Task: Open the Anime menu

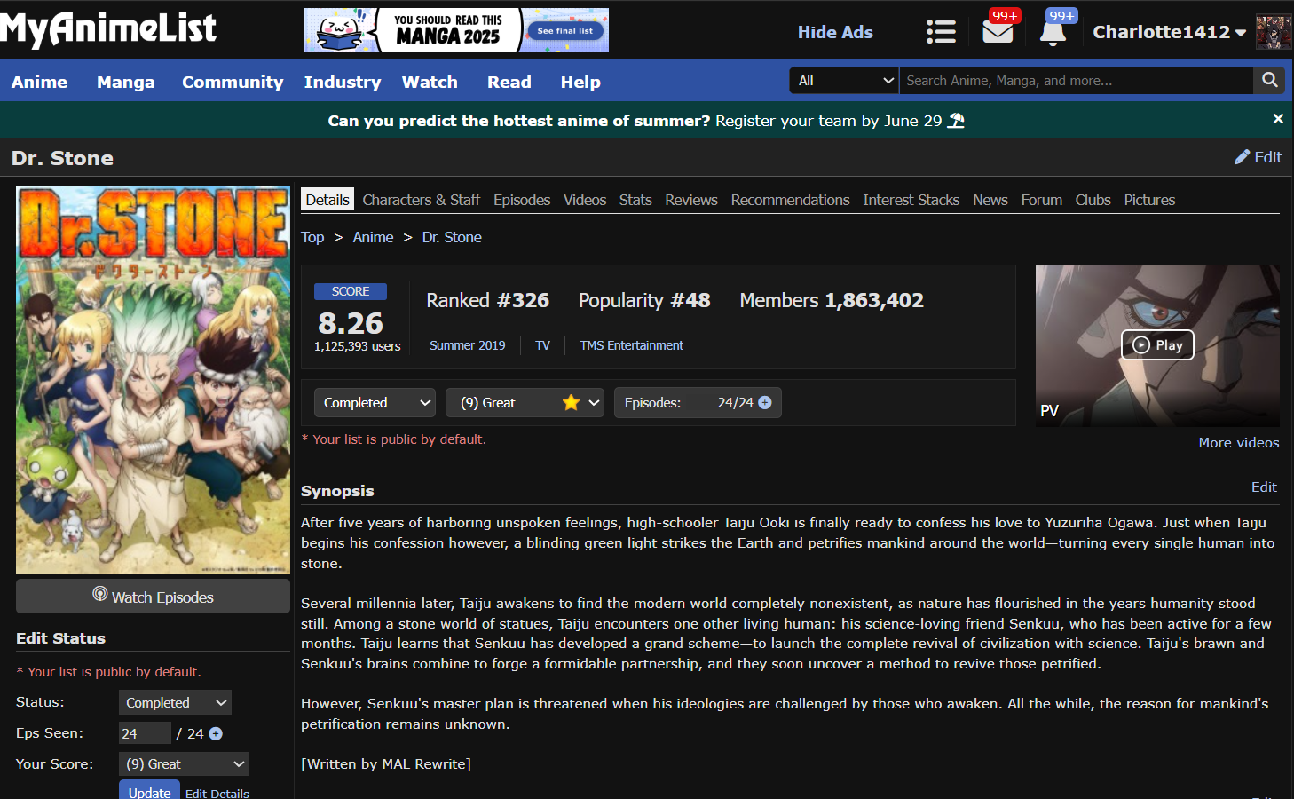Action: click(39, 82)
